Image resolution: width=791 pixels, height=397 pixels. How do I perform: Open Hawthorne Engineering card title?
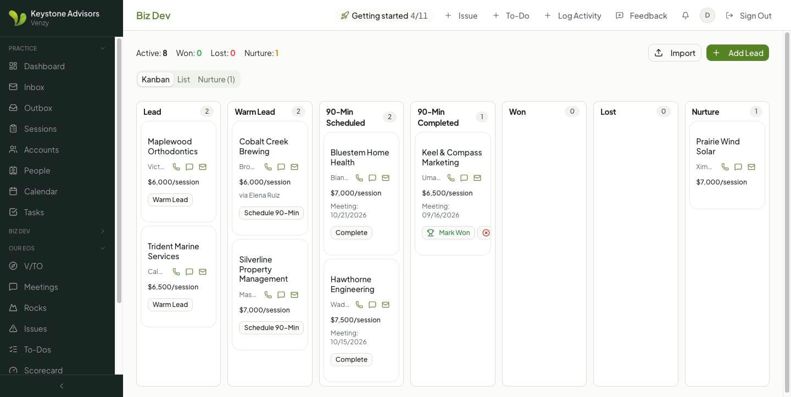coord(353,284)
